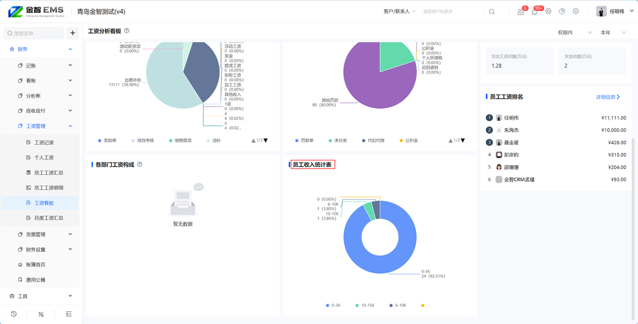Toggle the 罚款单 legend item

(304, 140)
